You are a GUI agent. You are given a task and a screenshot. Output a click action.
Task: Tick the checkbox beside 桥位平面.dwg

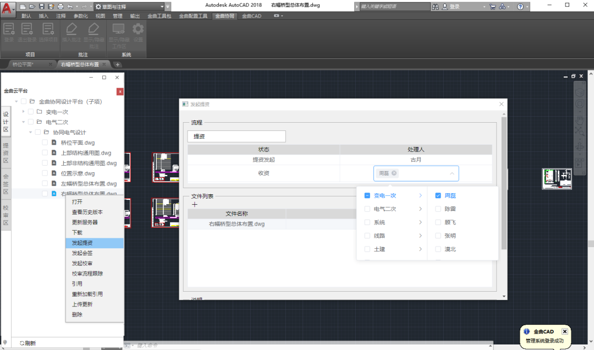[45, 143]
